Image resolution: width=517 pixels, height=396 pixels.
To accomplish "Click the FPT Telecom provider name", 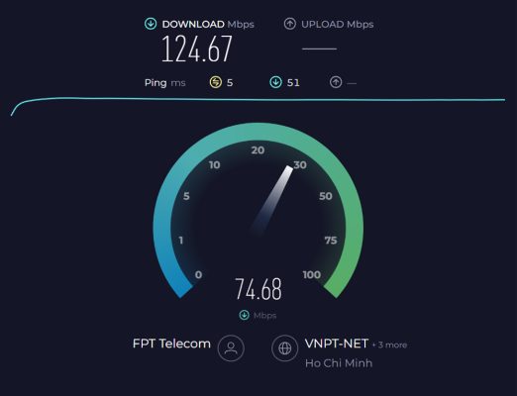I will click(171, 344).
